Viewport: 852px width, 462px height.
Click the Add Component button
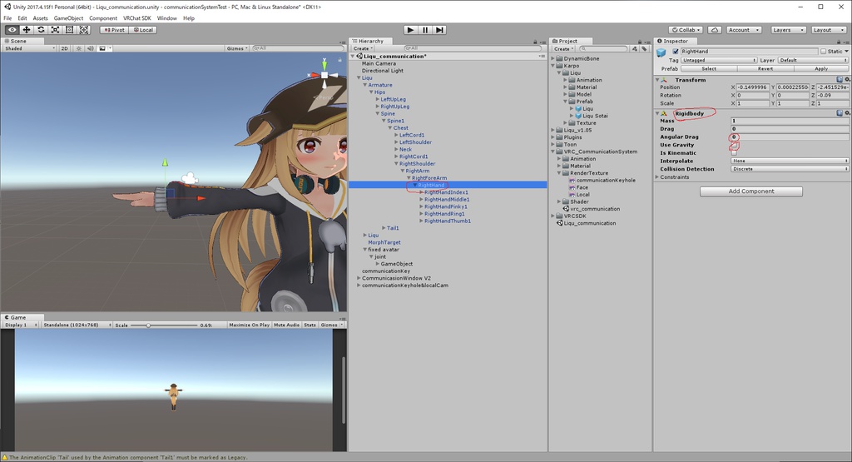[751, 191]
